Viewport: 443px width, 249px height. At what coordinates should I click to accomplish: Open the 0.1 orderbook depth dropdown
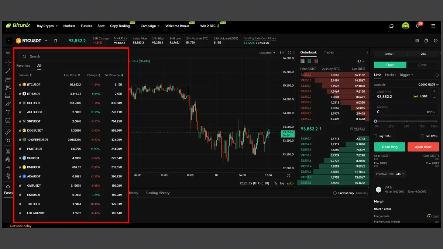tap(361, 61)
